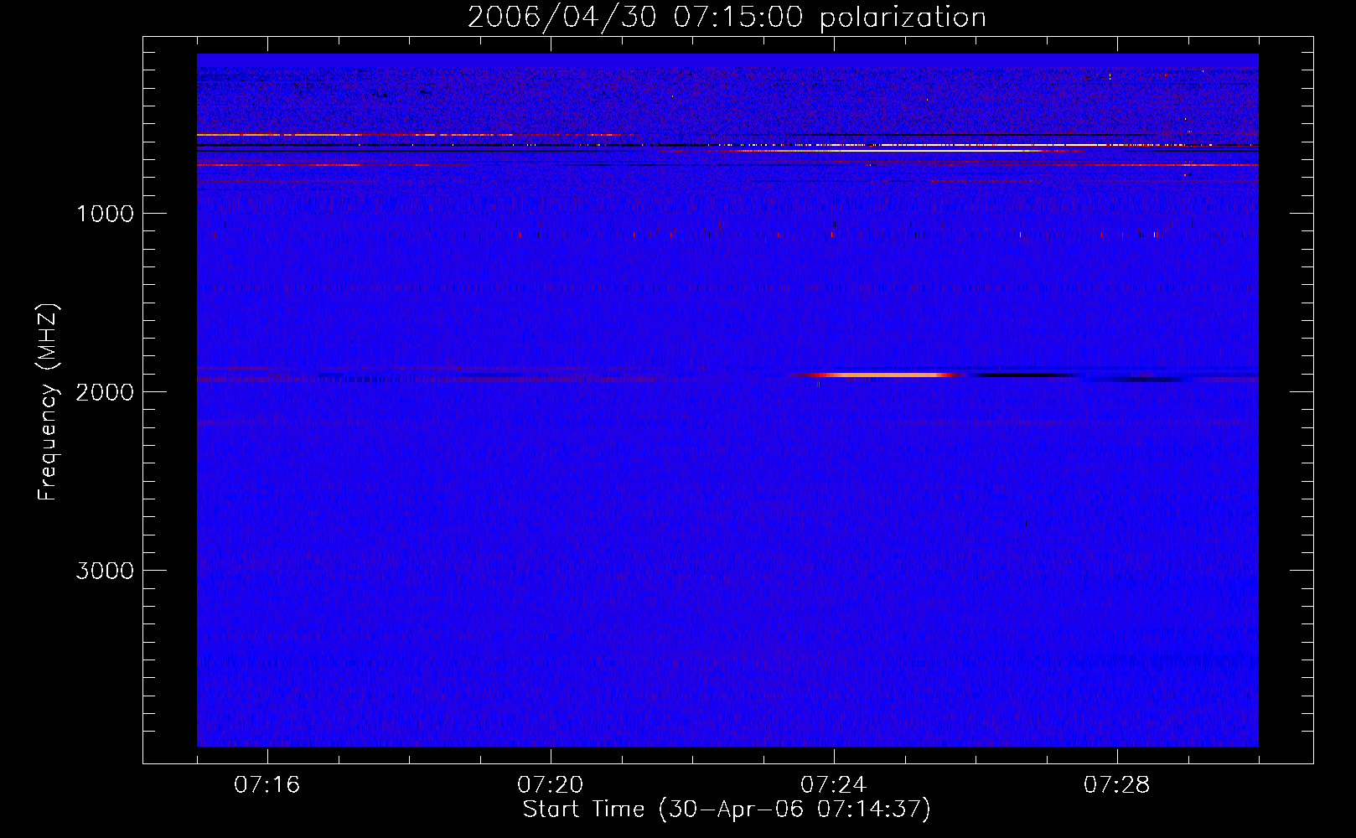This screenshot has height=838, width=1356.
Task: Click the 07:28 time axis label
Action: coord(1117,785)
